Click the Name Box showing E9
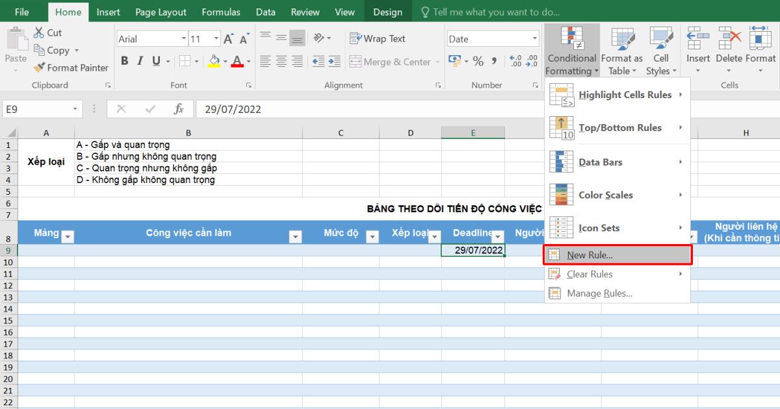The height and width of the screenshot is (409, 780). 36,109
